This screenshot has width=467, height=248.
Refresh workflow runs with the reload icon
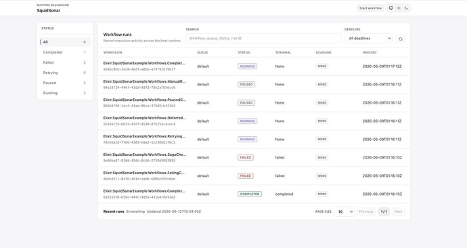(x=401, y=39)
